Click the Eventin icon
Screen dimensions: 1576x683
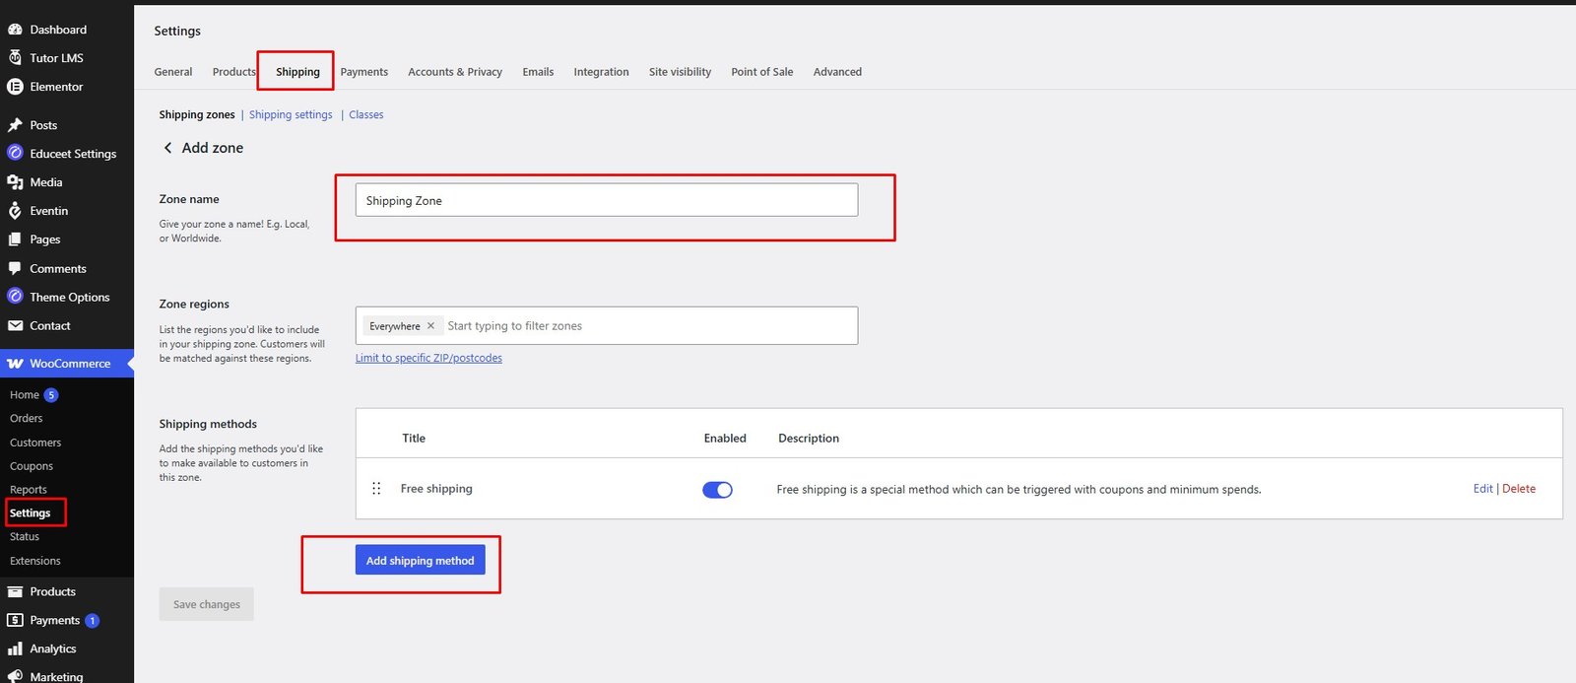(15, 211)
